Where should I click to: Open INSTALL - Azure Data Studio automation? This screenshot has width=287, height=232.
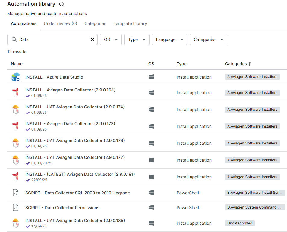[x=54, y=77]
